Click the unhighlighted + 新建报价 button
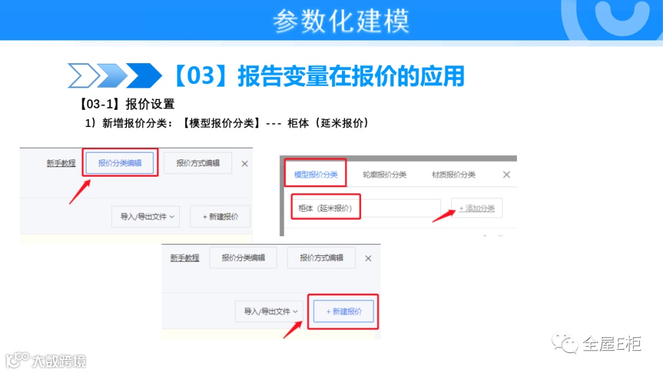 point(220,217)
